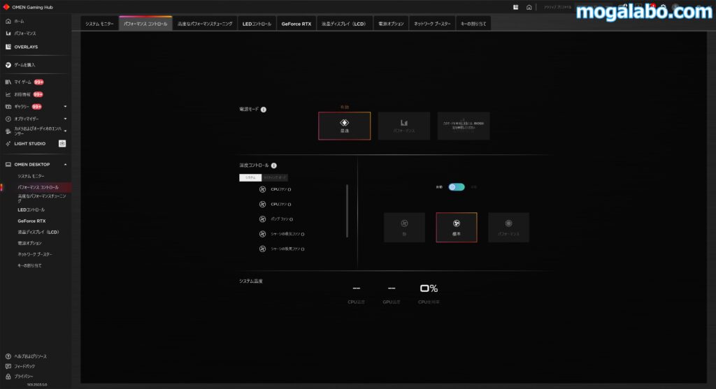Toggle the fan auto/manual switch
The width and height of the screenshot is (716, 389).
coord(456,187)
